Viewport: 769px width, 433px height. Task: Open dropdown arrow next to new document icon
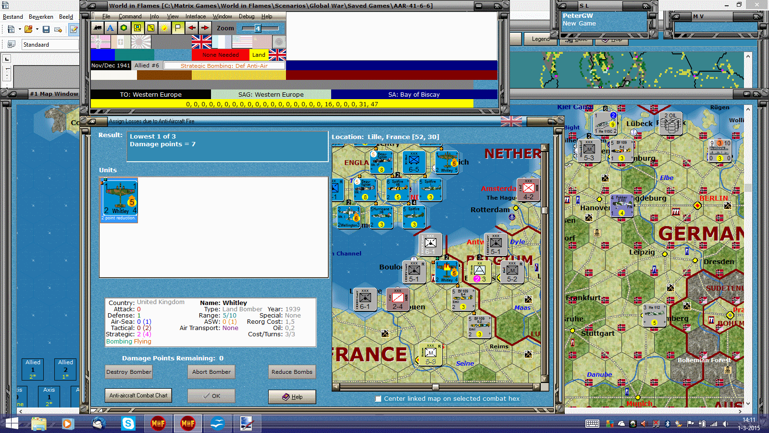[x=20, y=29]
